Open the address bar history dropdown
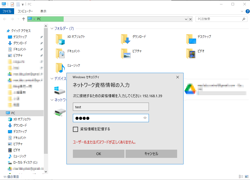The image size is (250, 180). click(186, 19)
